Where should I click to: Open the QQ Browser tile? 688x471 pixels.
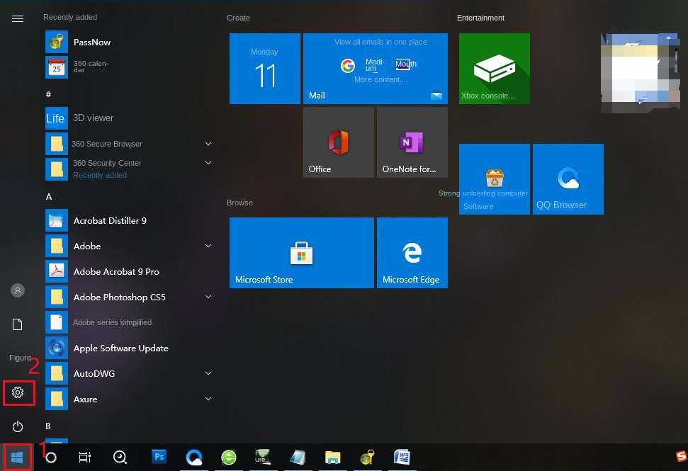click(568, 179)
